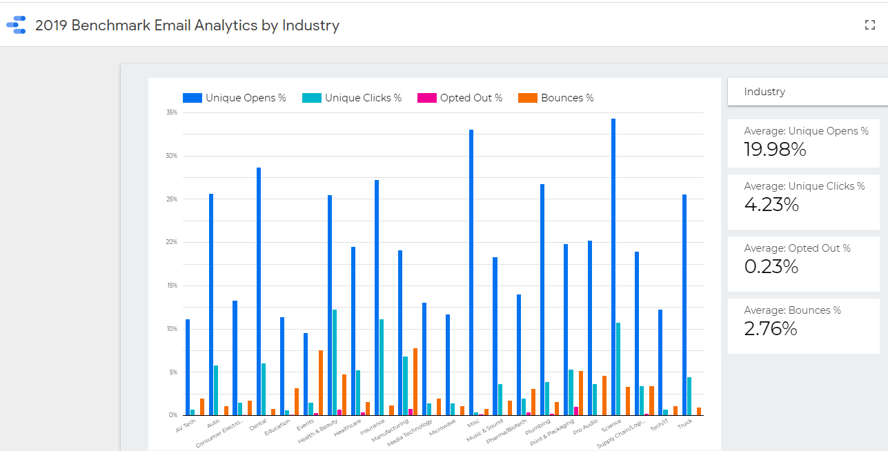Click the teal Insurance Unique Clicks bar
Image resolution: width=888 pixels, height=451 pixels.
pyautogui.click(x=382, y=369)
